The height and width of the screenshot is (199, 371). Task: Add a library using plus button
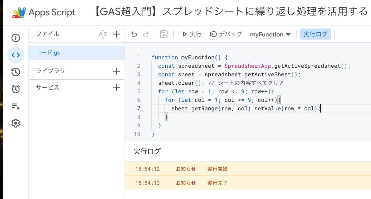coord(117,71)
